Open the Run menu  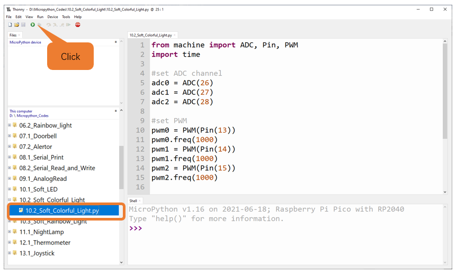click(x=40, y=17)
